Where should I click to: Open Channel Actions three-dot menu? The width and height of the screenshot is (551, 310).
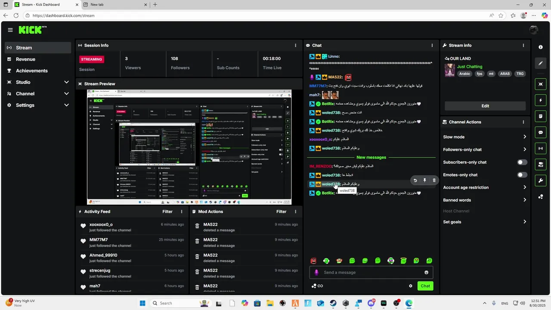523,122
